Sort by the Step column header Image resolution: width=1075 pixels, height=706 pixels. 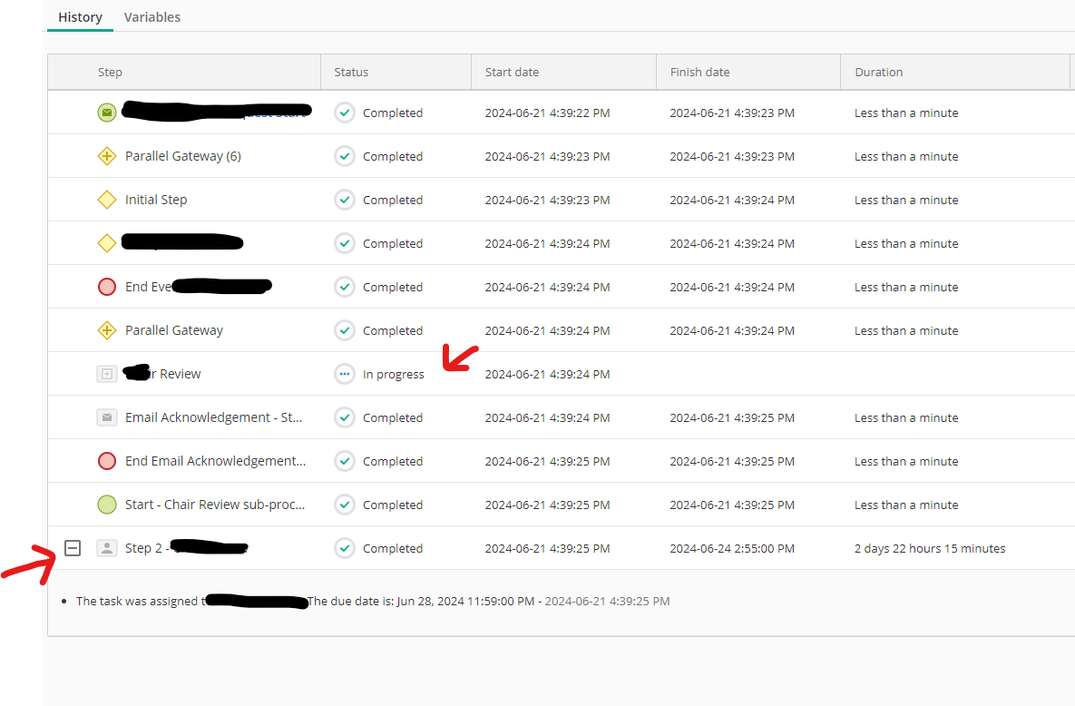pos(110,73)
